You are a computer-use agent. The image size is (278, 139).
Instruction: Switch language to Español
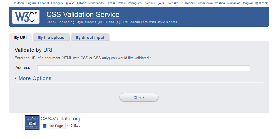tap(43, 3)
